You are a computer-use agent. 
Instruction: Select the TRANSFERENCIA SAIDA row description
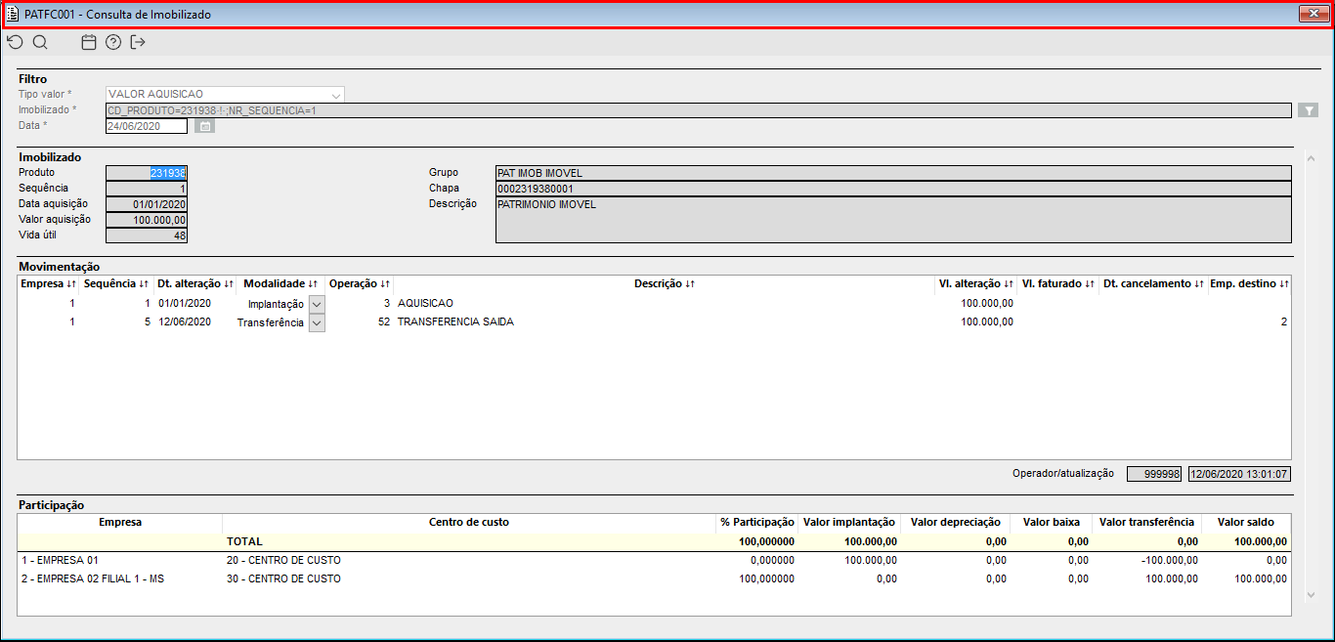coord(455,322)
